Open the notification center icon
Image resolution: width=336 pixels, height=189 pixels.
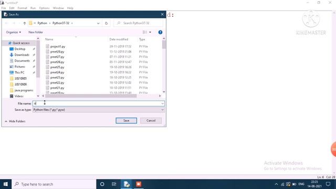click(328, 184)
